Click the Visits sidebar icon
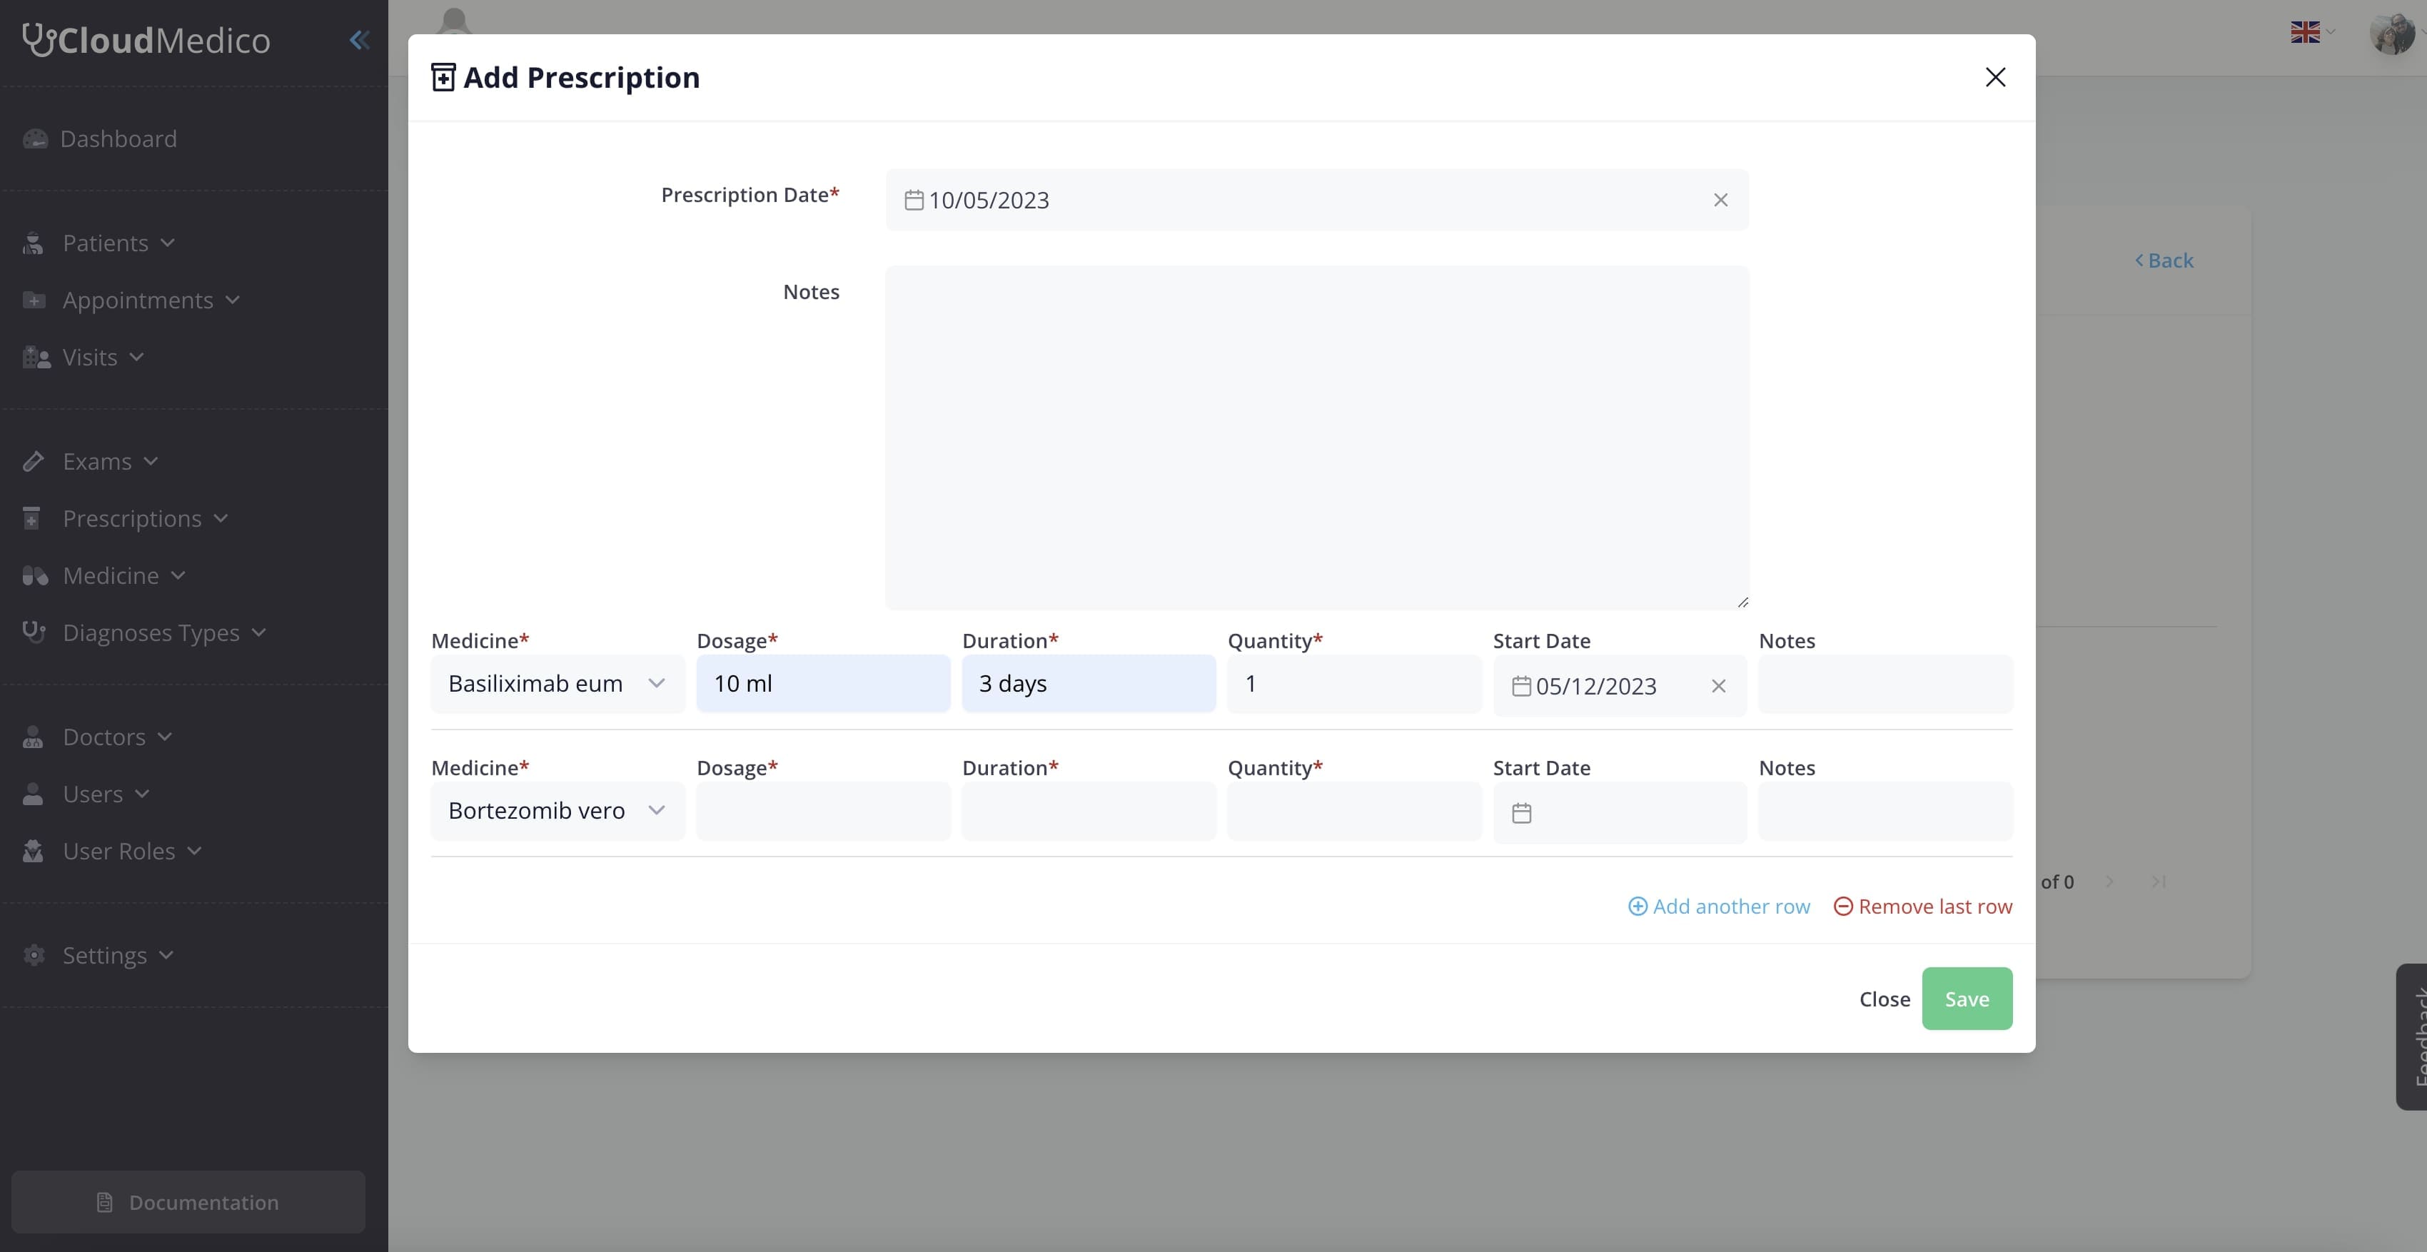 click(x=34, y=357)
